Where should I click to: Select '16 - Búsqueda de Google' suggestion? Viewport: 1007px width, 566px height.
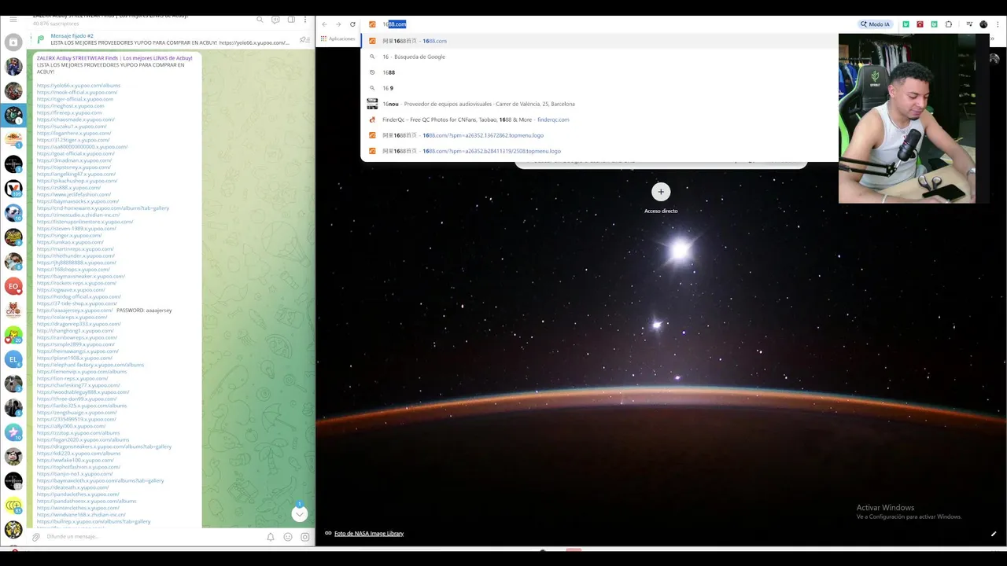pyautogui.click(x=599, y=57)
